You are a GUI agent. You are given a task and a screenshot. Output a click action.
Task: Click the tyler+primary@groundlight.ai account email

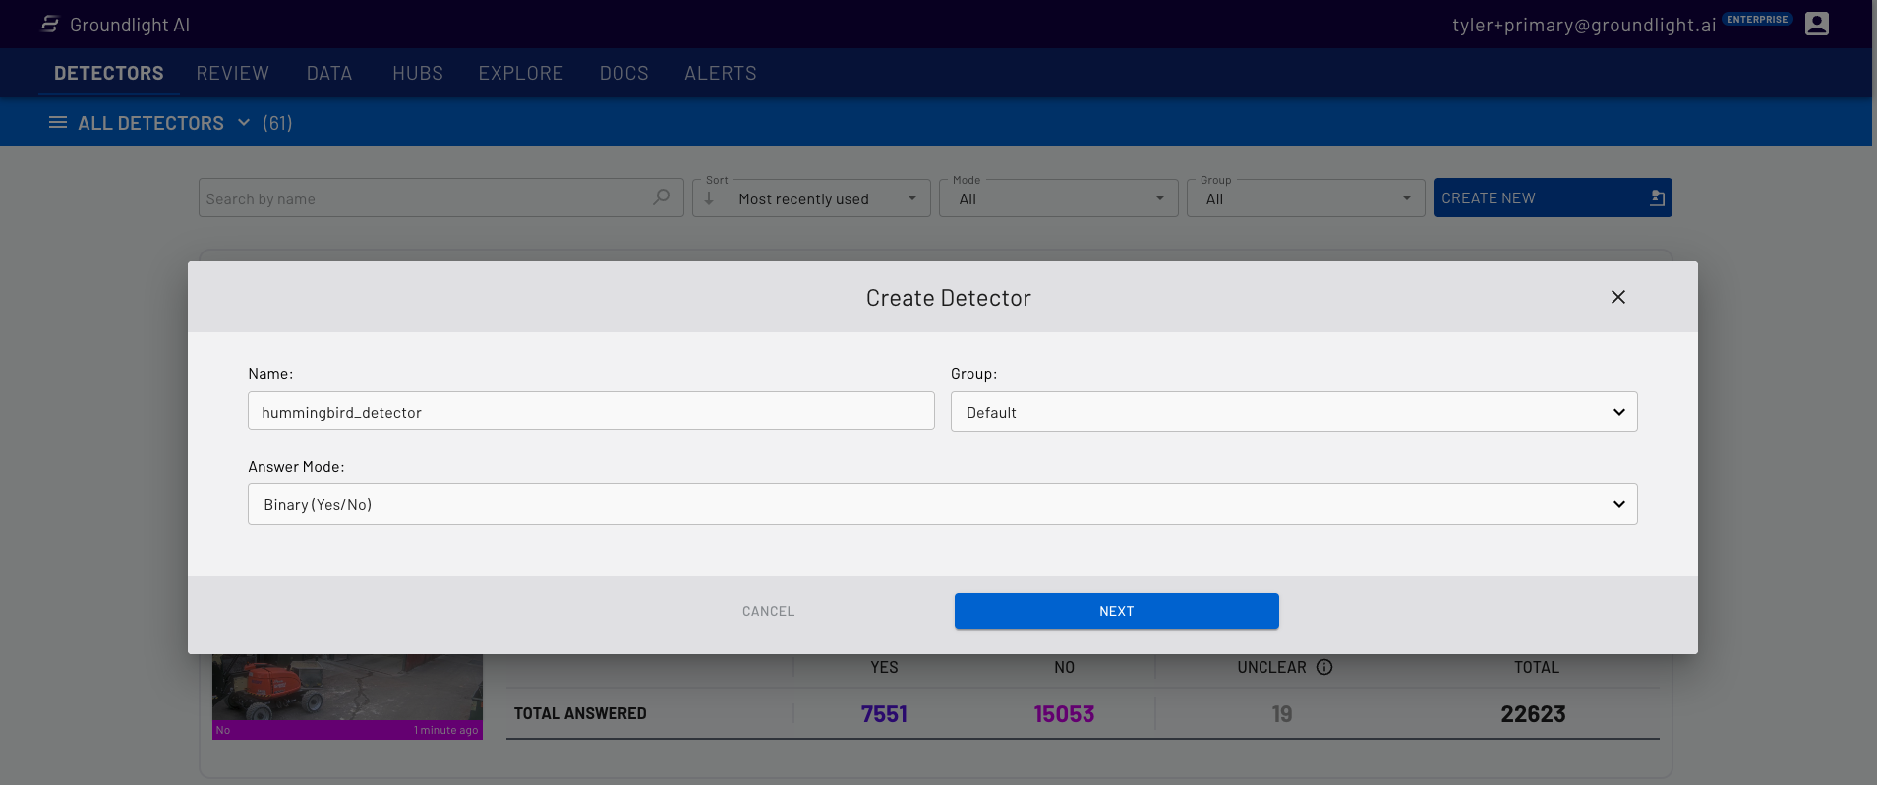[x=1584, y=25]
